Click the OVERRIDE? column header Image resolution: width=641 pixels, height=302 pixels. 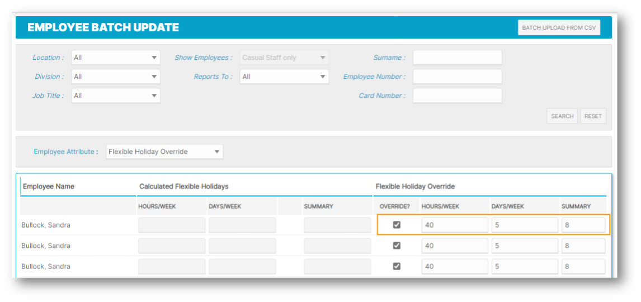click(394, 206)
